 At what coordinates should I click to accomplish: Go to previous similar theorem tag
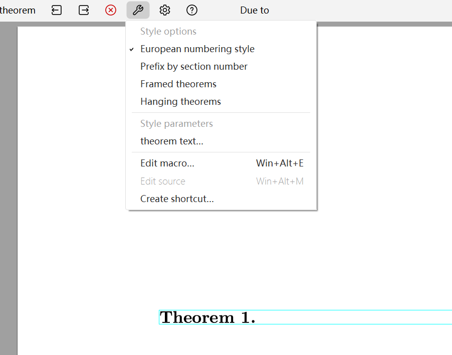coord(57,10)
